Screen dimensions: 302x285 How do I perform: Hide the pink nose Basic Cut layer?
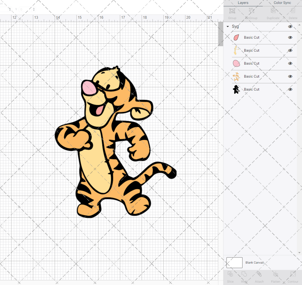click(x=290, y=63)
